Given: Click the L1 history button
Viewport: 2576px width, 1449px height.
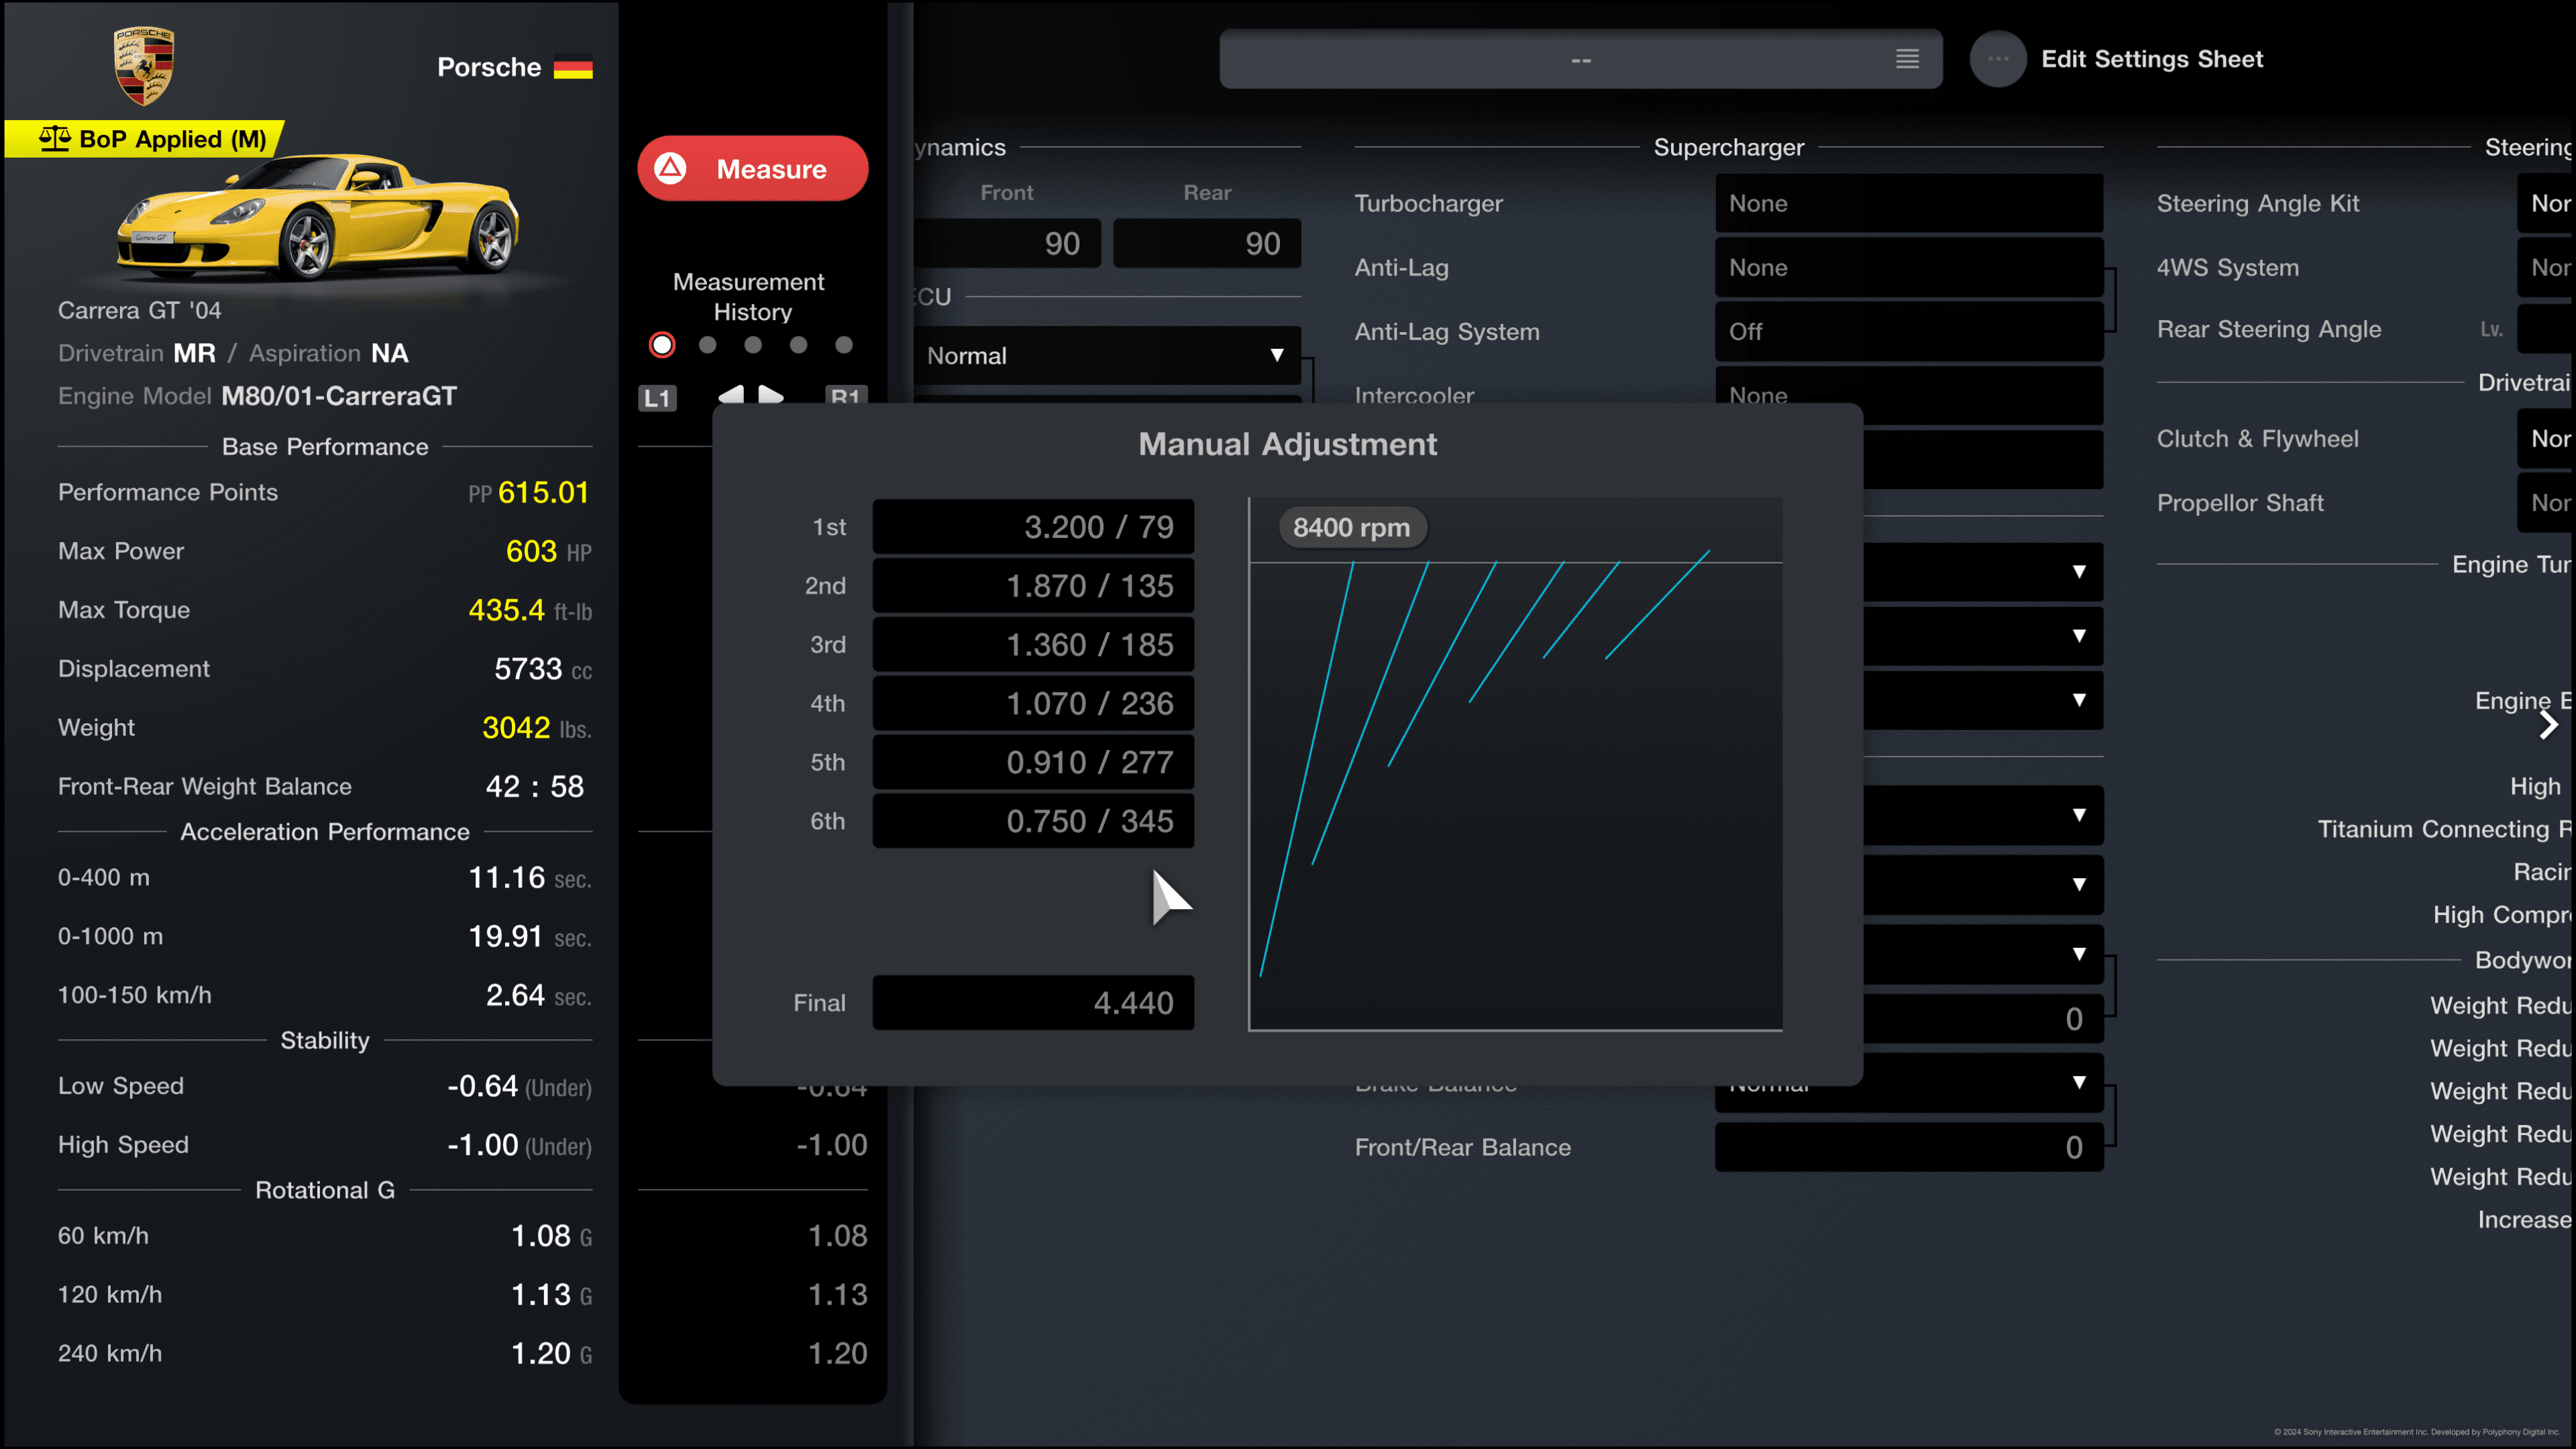Looking at the screenshot, I should (x=657, y=397).
